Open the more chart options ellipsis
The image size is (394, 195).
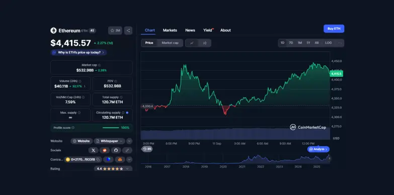coord(340,43)
